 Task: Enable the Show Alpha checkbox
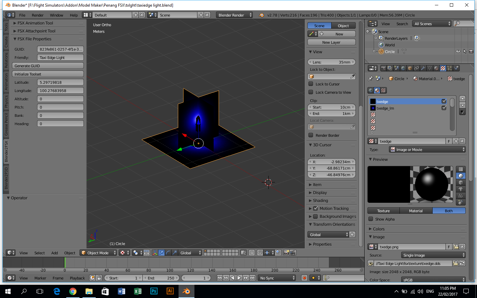pos(371,219)
